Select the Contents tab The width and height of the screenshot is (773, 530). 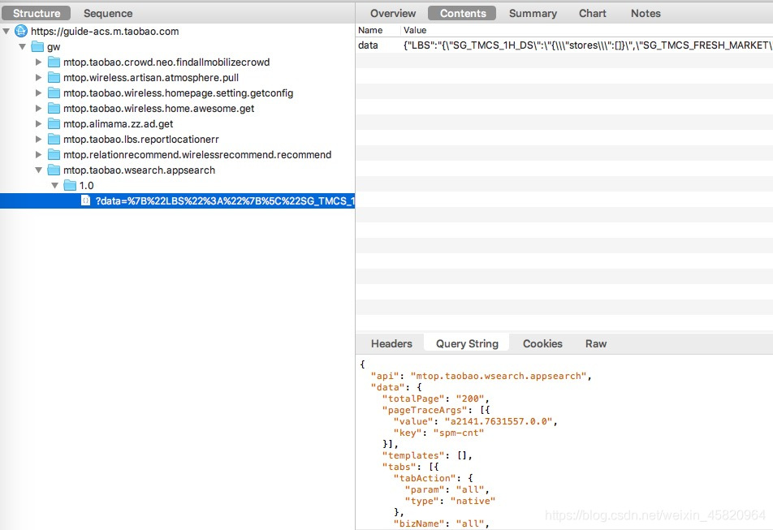463,13
